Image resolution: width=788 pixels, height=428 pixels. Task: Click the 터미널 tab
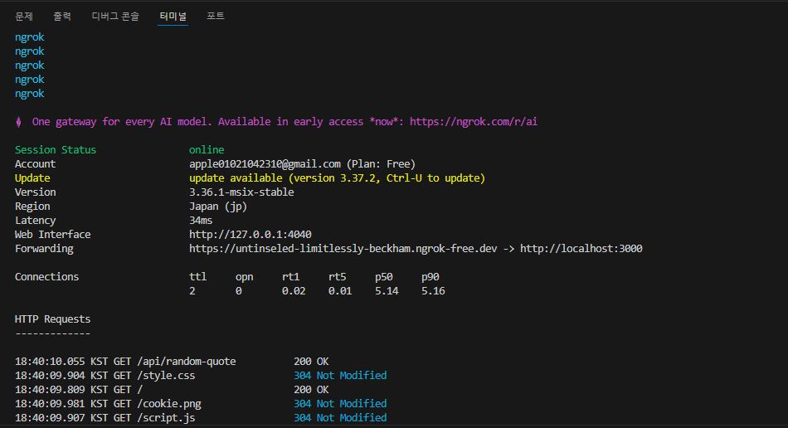point(173,16)
